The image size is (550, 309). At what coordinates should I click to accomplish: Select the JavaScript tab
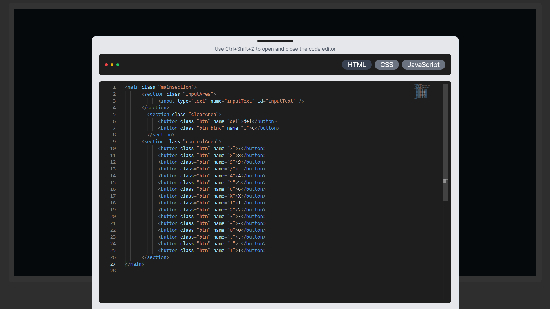point(423,65)
